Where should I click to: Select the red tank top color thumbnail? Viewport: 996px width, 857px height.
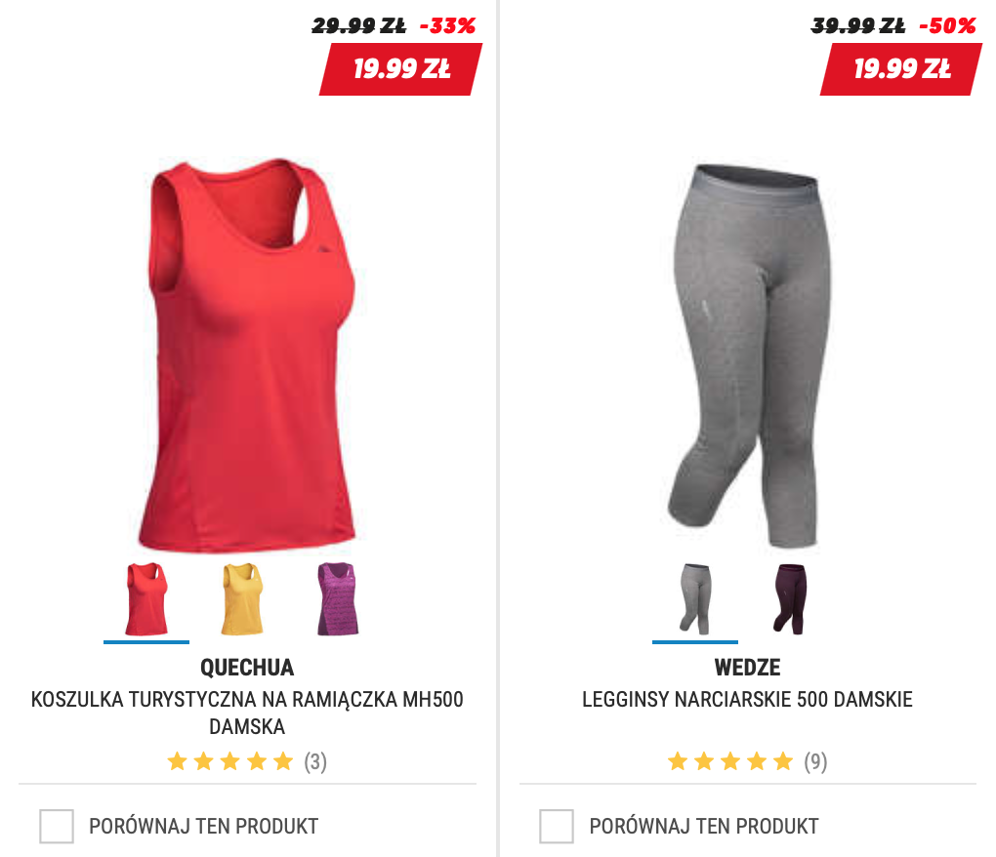(x=146, y=598)
